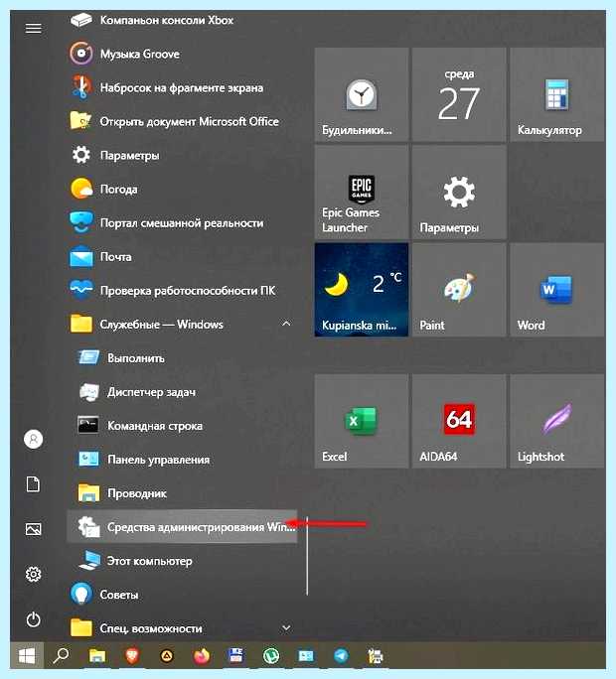Viewport: 616px width, 679px height.
Task: Collapse the Служебные — Windows folder
Action: point(182,324)
